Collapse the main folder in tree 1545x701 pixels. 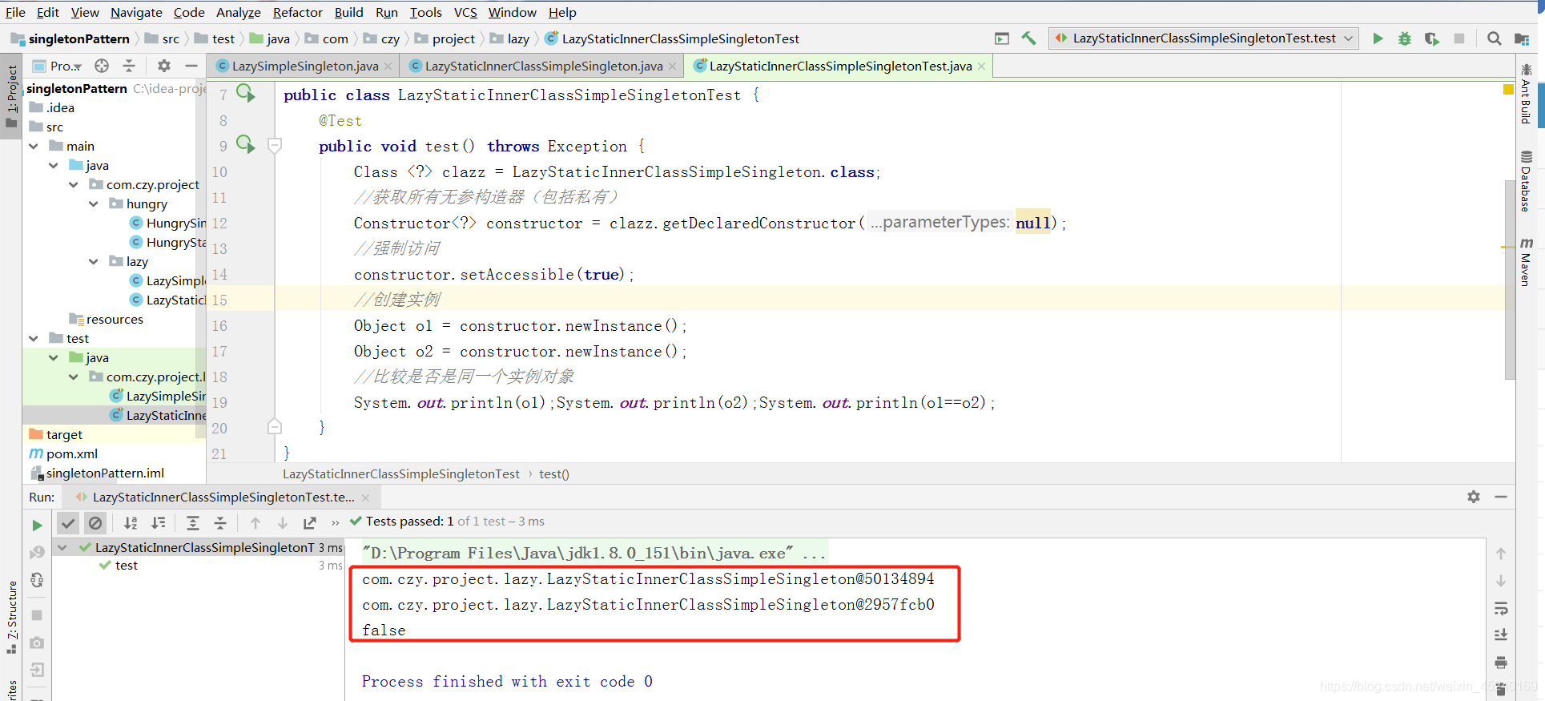pos(34,146)
